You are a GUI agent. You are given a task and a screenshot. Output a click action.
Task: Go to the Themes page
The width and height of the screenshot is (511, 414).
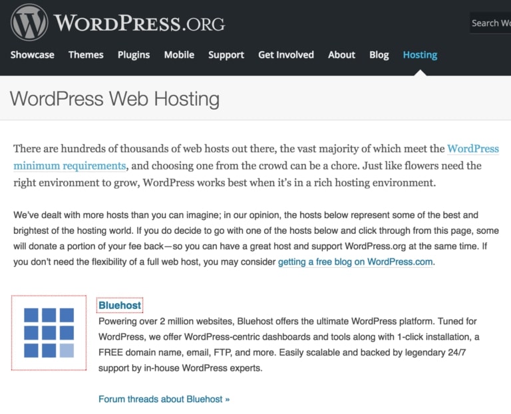86,54
